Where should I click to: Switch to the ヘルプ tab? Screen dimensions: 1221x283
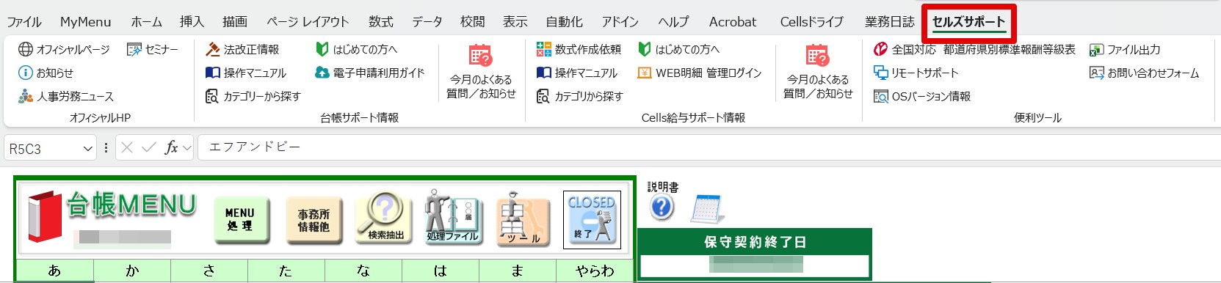coord(673,22)
